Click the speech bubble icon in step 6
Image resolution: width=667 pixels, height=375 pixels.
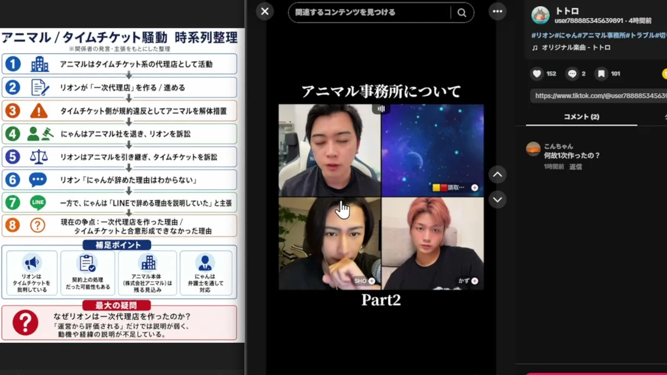pyautogui.click(x=38, y=180)
